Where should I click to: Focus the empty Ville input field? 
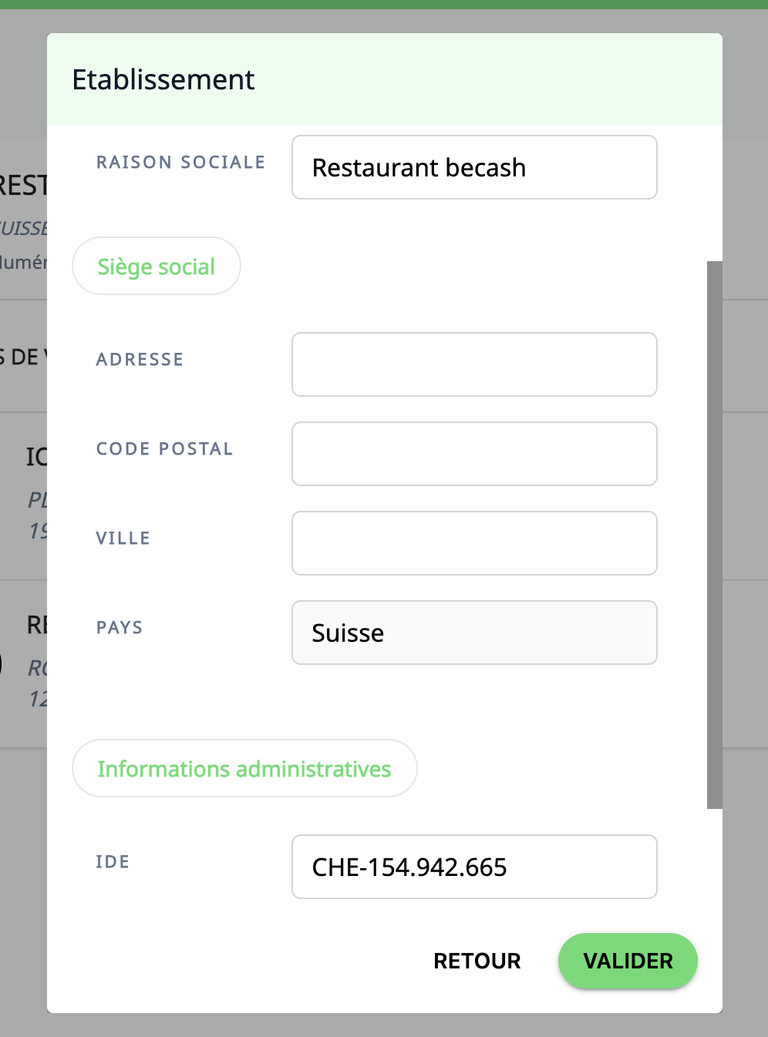pyautogui.click(x=473, y=543)
